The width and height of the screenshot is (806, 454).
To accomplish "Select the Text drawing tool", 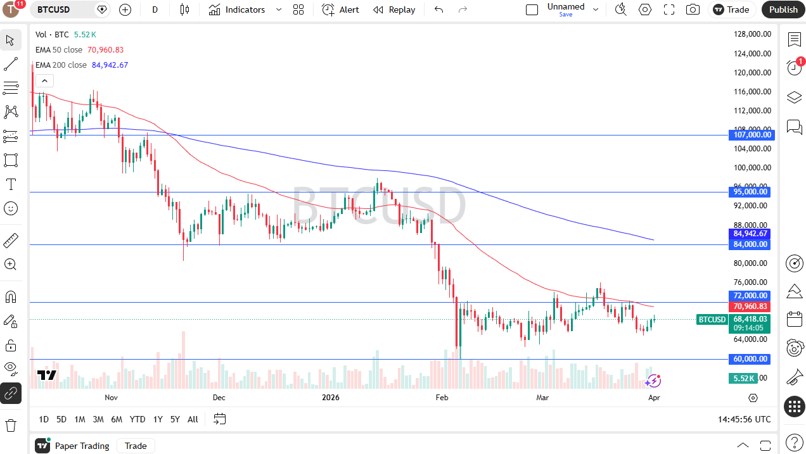I will 10,184.
